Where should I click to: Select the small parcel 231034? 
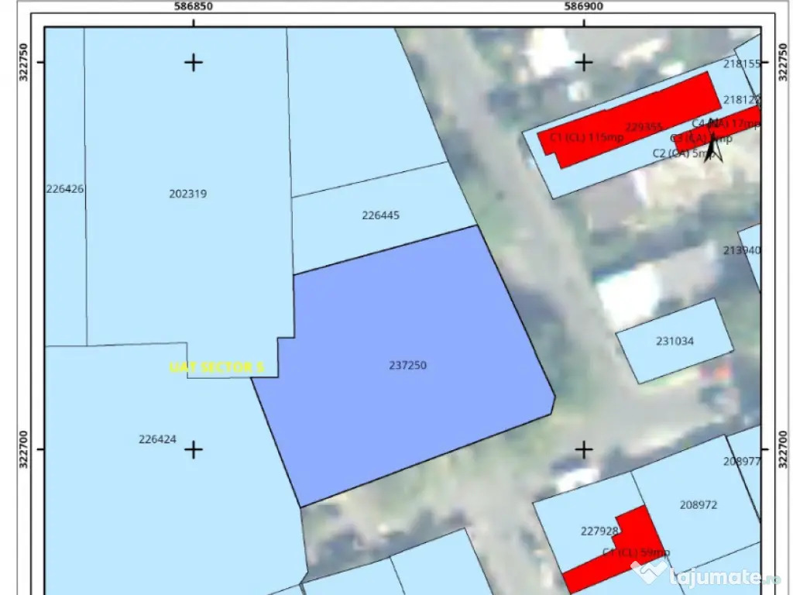pos(675,341)
